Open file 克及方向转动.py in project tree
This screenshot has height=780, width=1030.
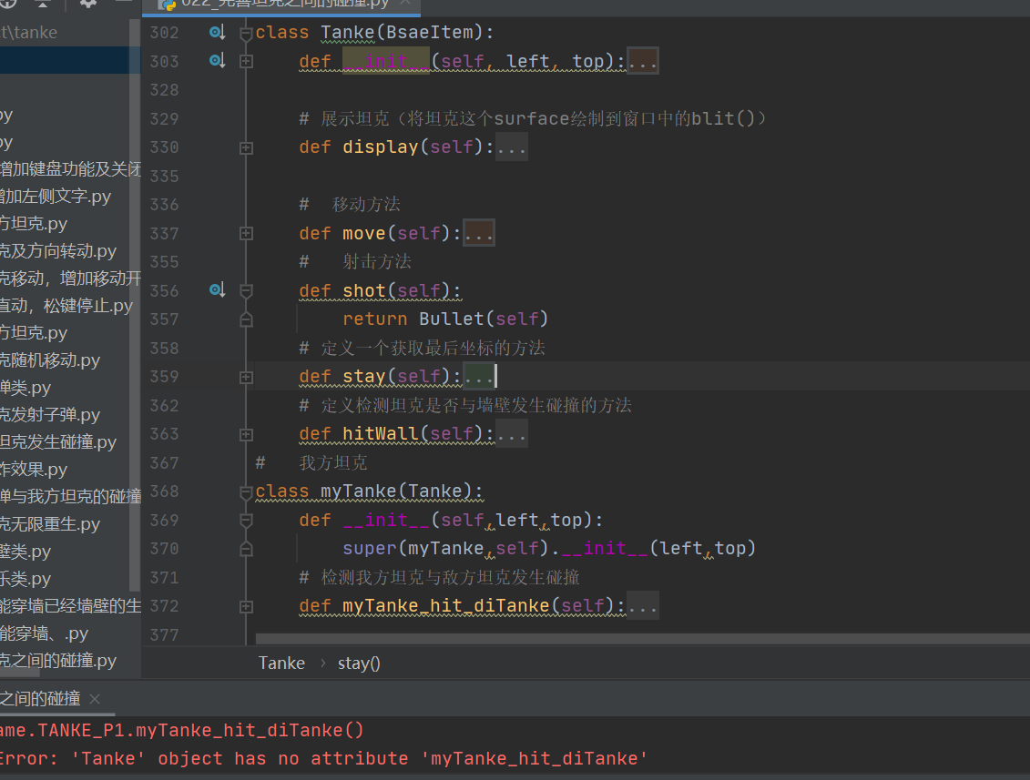coord(57,251)
